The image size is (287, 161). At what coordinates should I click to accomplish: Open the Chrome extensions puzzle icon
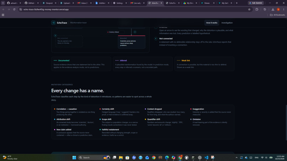[x=257, y=9]
